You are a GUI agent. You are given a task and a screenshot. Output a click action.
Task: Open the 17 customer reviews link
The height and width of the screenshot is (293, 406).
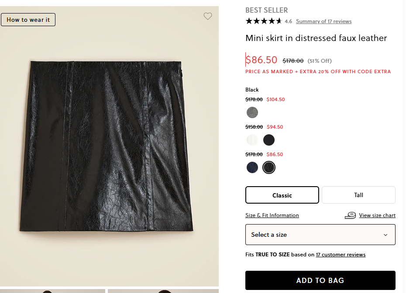341,255
